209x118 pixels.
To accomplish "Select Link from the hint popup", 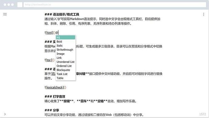I will [66, 58].
